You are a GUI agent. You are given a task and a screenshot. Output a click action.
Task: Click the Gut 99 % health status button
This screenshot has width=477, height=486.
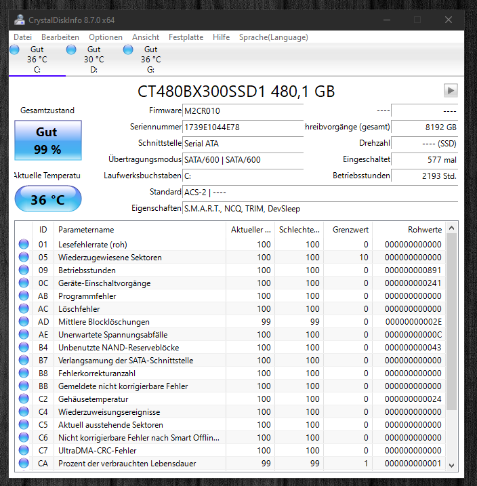coord(48,140)
